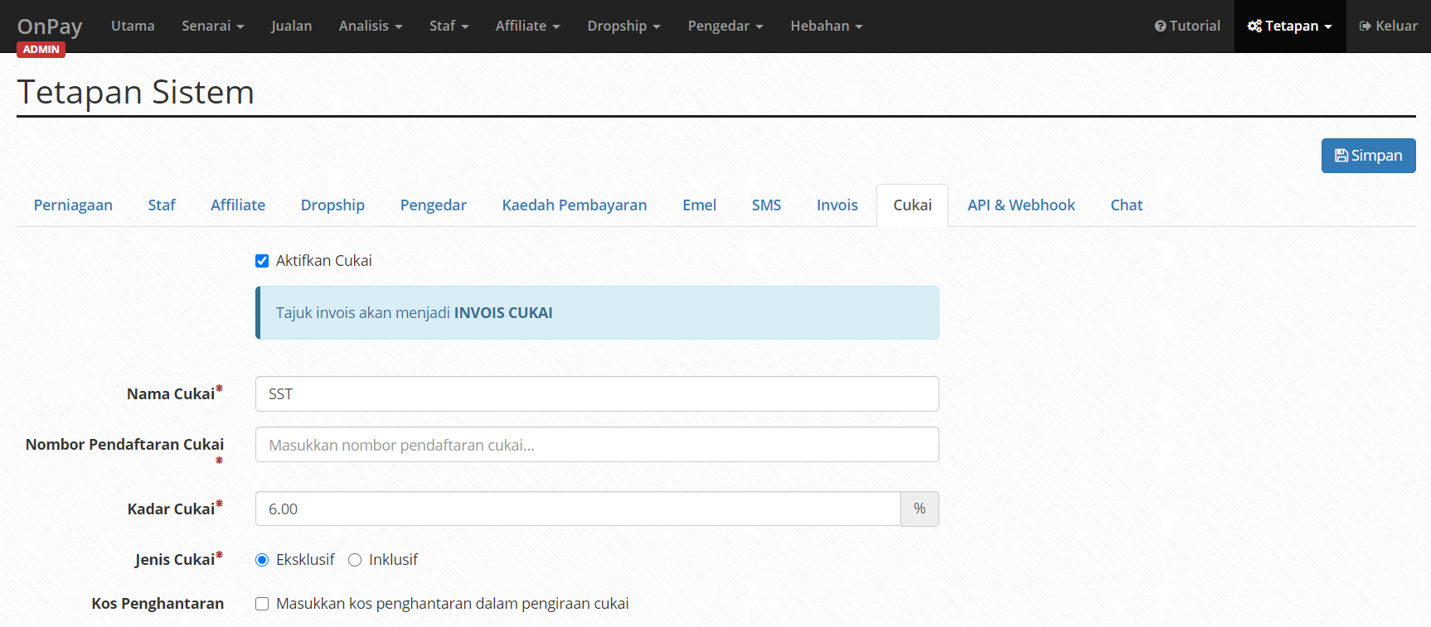Open the Pengedar navbar dropdown
This screenshot has height=627, width=1431.
click(725, 27)
